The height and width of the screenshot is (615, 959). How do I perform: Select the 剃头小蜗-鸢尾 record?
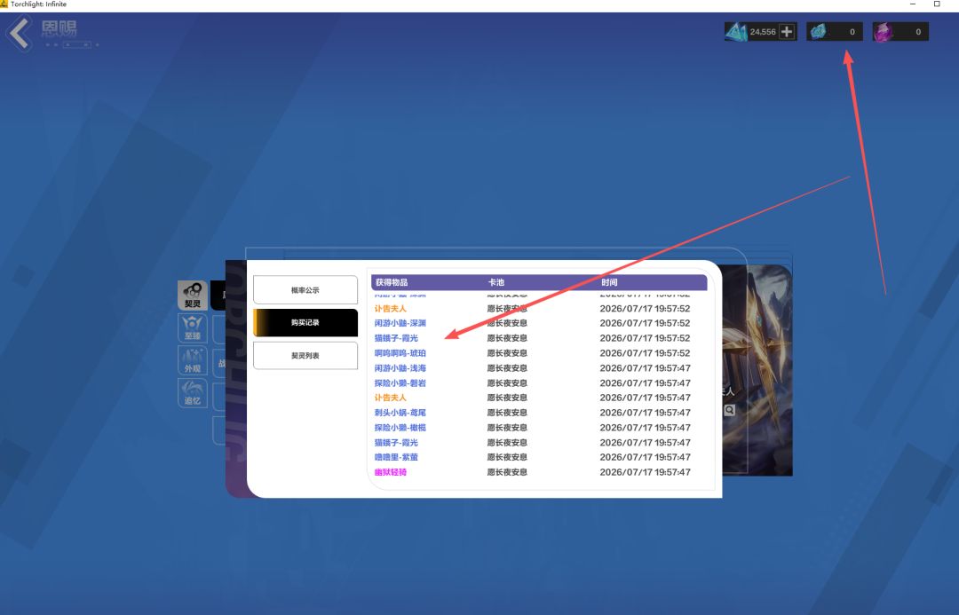click(x=400, y=413)
